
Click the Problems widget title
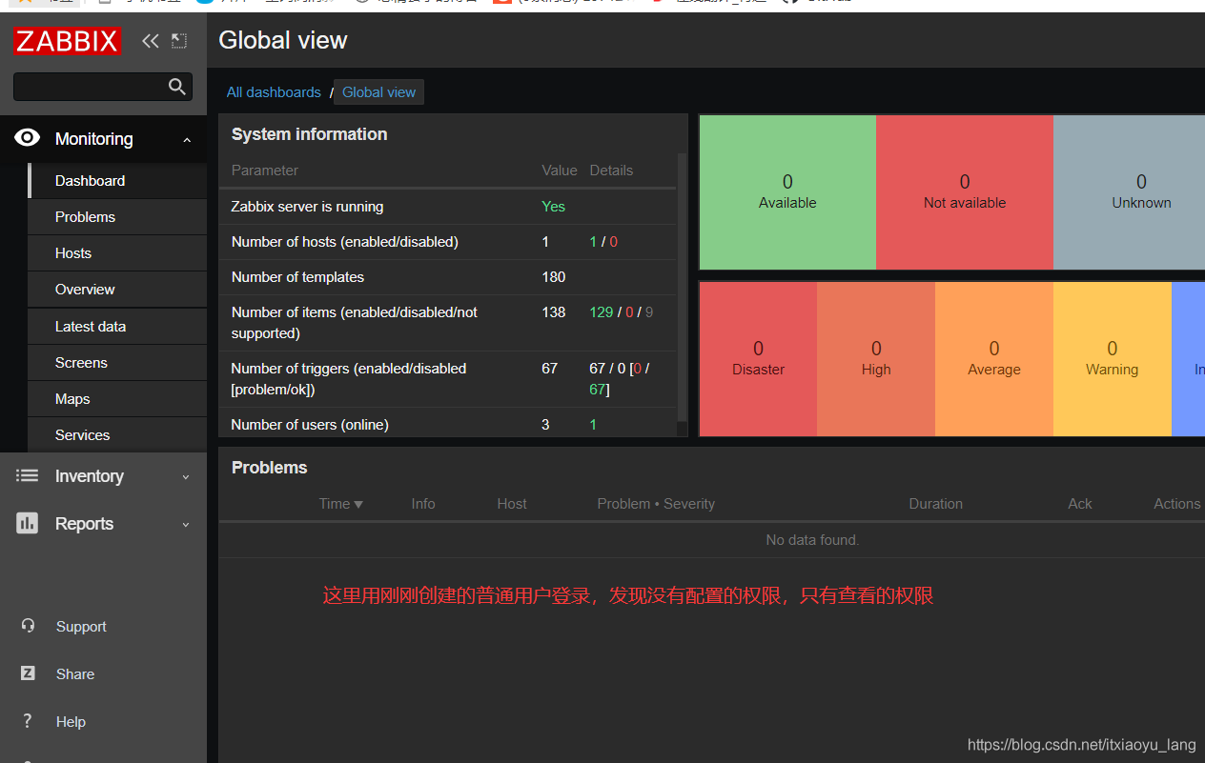pos(269,468)
